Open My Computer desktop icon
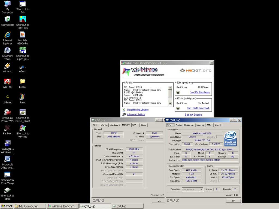Image resolution: width=279 pixels, height=209 pixels. coord(7,7)
